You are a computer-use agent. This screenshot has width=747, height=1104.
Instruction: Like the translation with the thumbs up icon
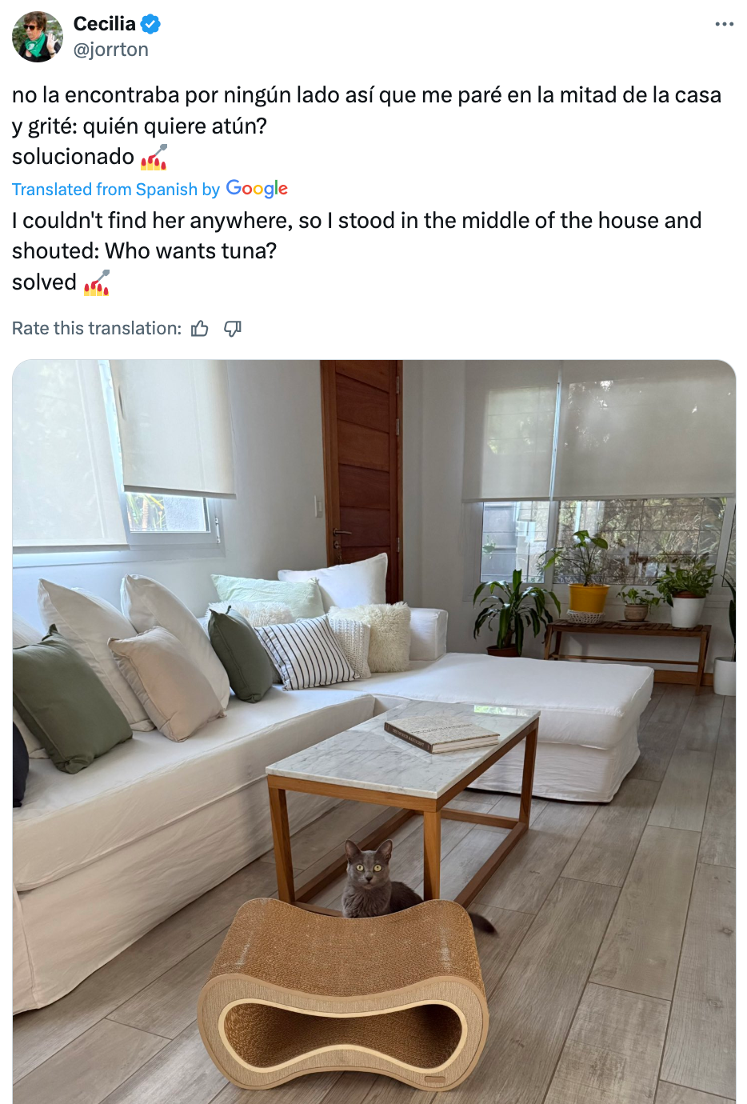(200, 329)
